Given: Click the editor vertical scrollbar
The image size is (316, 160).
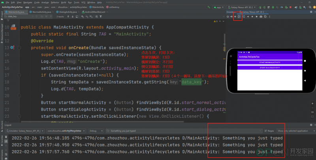Looking at the screenshot, I should pos(224,42).
